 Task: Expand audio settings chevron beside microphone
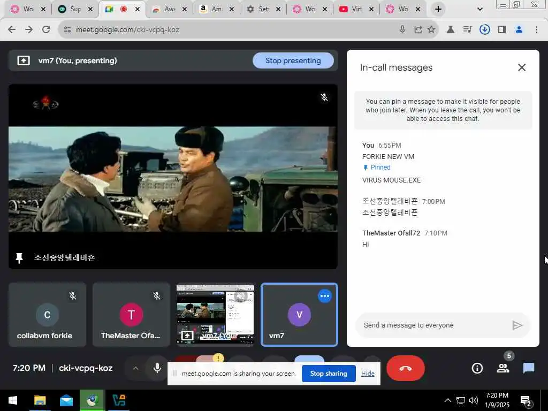tap(135, 368)
